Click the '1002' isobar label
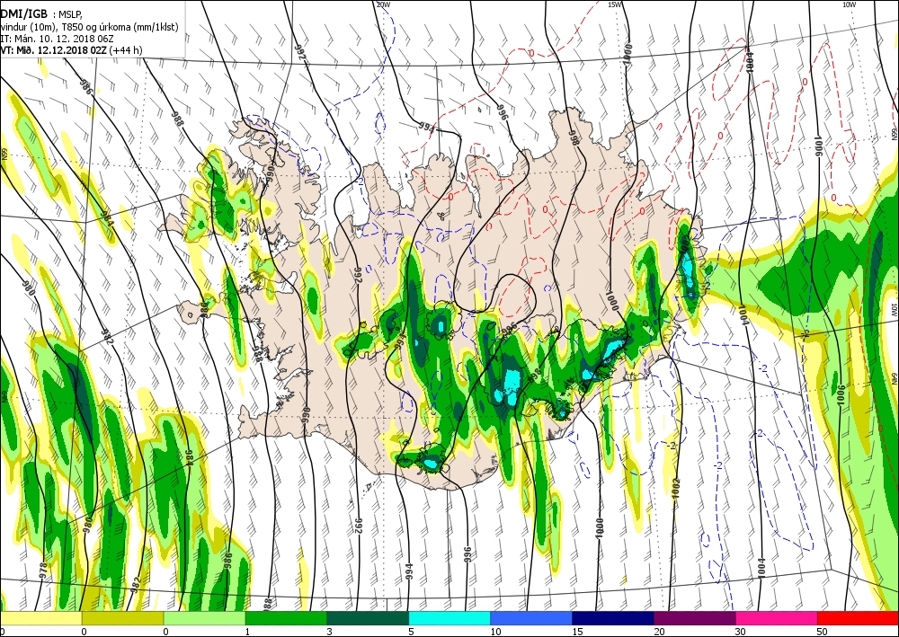Screen dimensions: 899x637 pyautogui.click(x=675, y=491)
